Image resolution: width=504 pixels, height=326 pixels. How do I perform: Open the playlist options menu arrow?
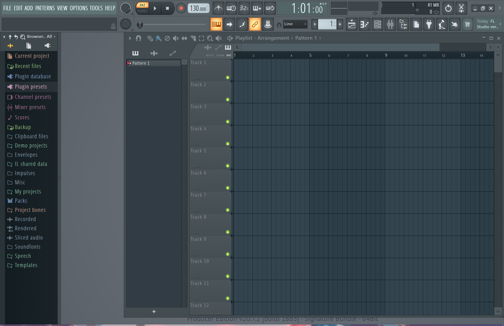[x=130, y=38]
